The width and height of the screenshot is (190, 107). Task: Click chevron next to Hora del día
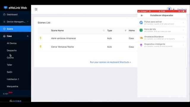pos(183,30)
